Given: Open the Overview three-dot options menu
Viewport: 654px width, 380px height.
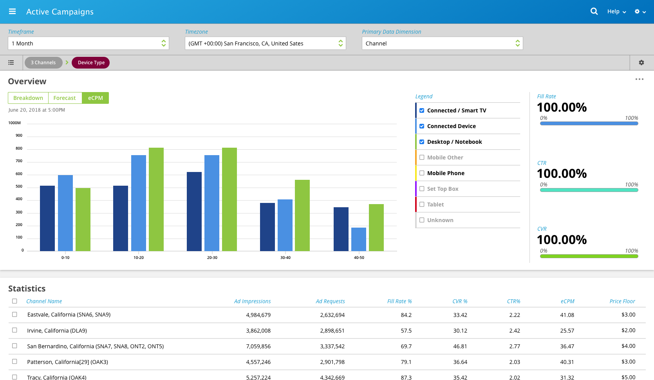Looking at the screenshot, I should (639, 79).
